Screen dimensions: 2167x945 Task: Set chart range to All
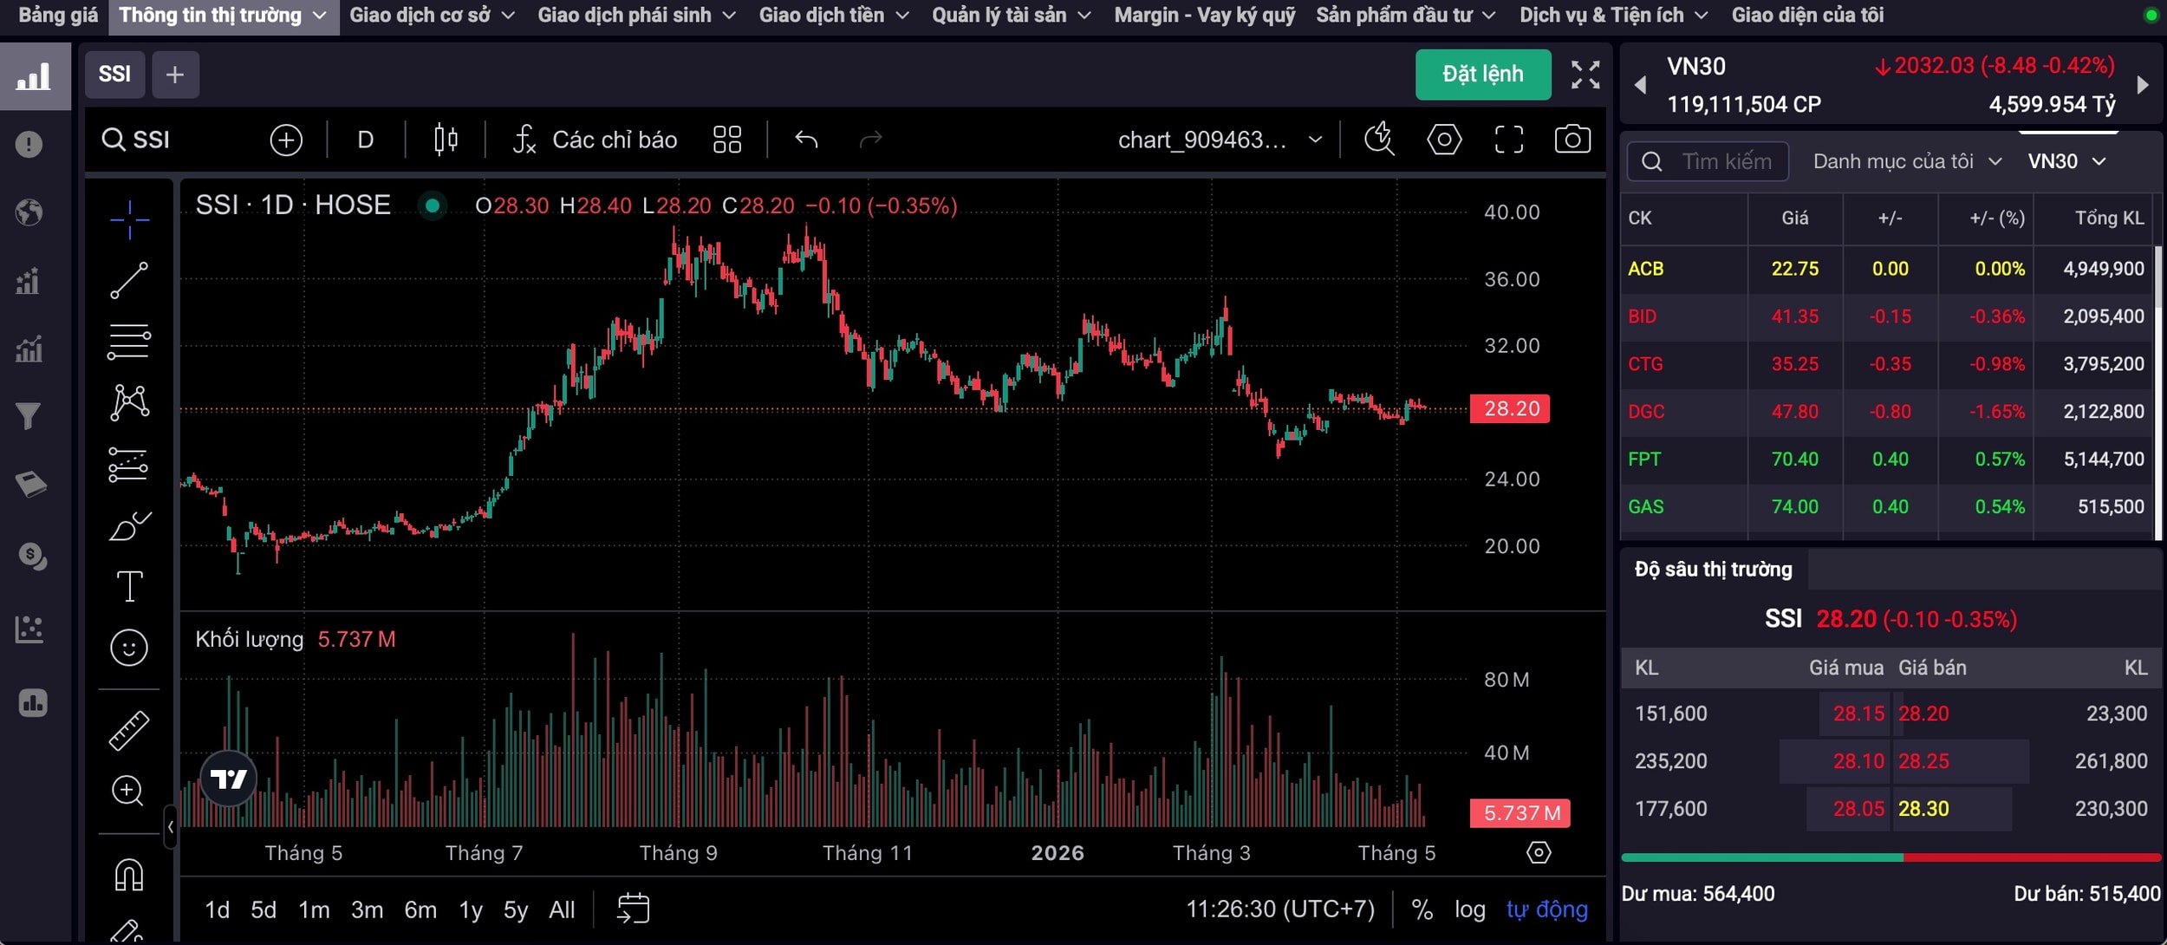click(x=562, y=909)
